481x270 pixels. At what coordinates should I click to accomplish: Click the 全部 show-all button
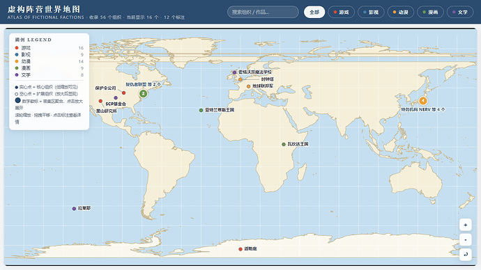click(314, 13)
